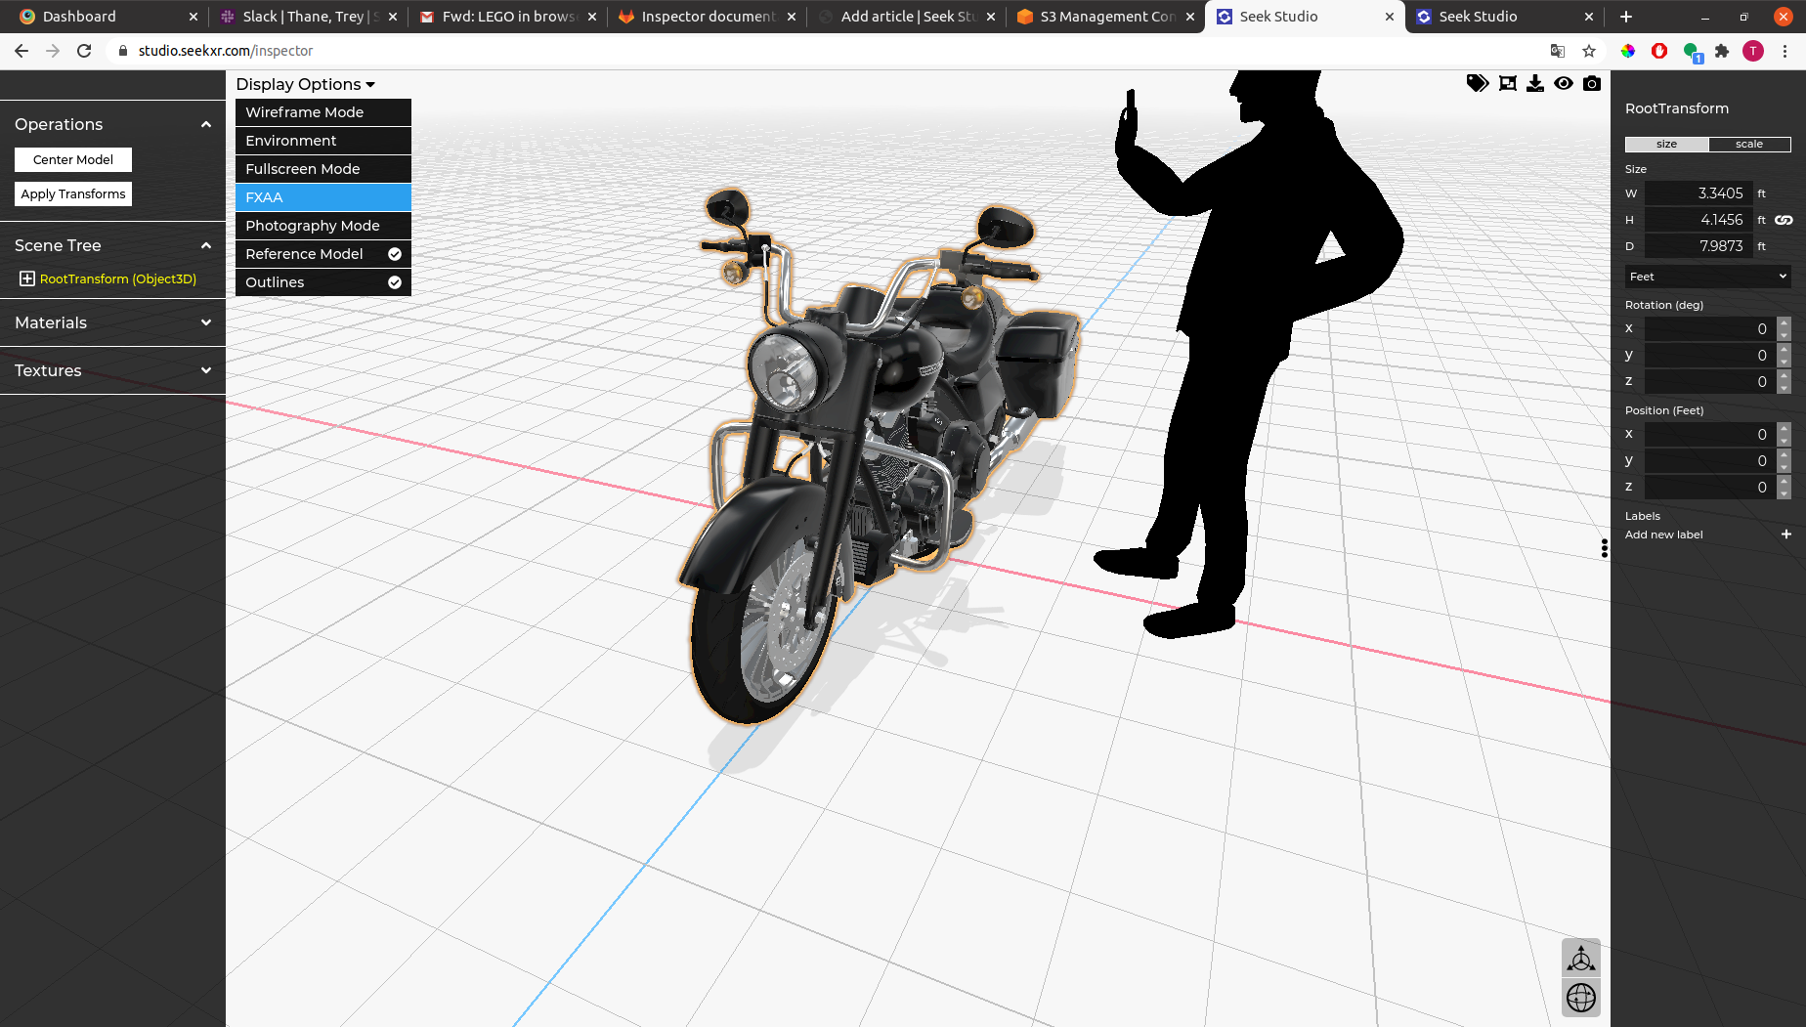The height and width of the screenshot is (1027, 1806).
Task: Select Wireframe Mode option
Action: tap(323, 112)
